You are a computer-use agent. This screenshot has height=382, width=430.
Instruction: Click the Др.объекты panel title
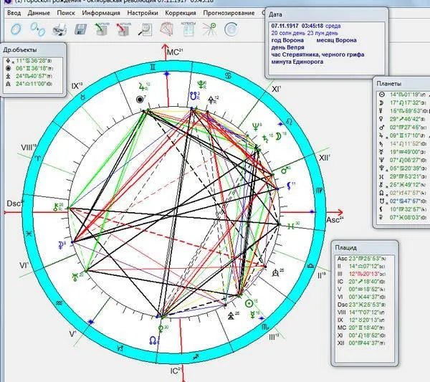pyautogui.click(x=18, y=50)
